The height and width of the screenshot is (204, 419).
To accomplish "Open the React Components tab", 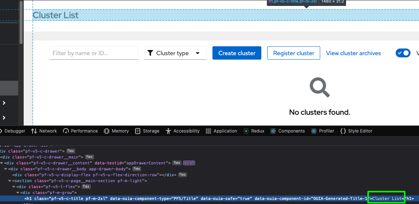I will tap(287, 131).
